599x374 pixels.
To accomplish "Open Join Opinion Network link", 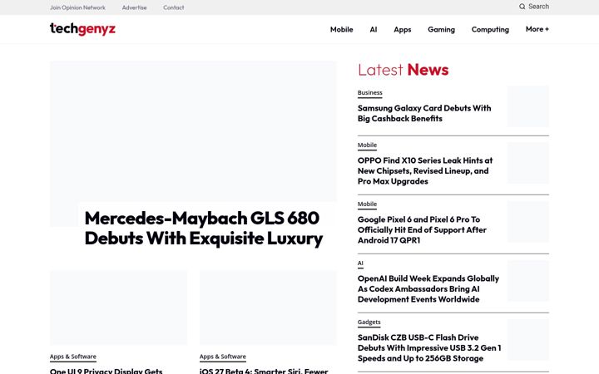I will coord(77,7).
